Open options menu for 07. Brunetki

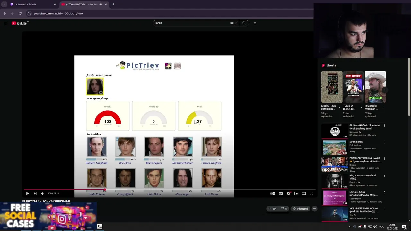pyautogui.click(x=384, y=126)
